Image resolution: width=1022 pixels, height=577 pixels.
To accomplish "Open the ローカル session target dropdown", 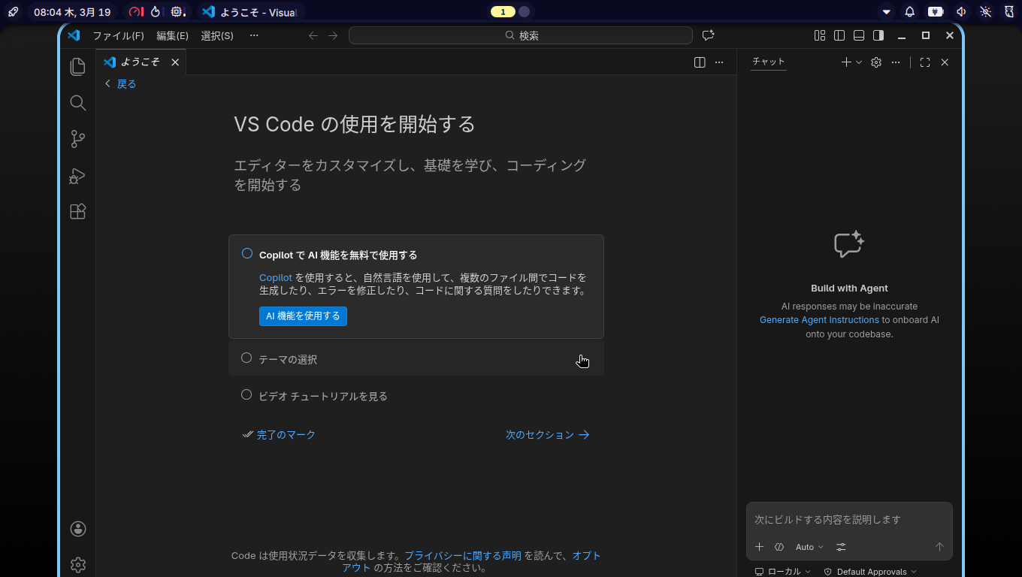I will tap(783, 572).
